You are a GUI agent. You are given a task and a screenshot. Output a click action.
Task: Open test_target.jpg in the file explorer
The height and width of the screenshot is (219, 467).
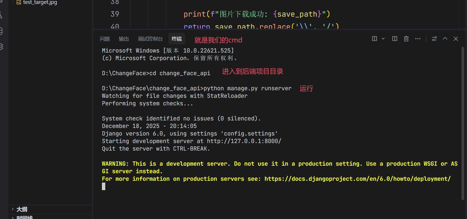click(x=40, y=2)
